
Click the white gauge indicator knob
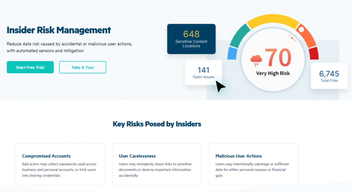pyautogui.click(x=301, y=29)
